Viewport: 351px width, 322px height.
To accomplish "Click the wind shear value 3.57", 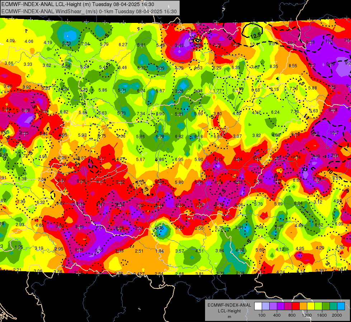I will tap(180, 251).
